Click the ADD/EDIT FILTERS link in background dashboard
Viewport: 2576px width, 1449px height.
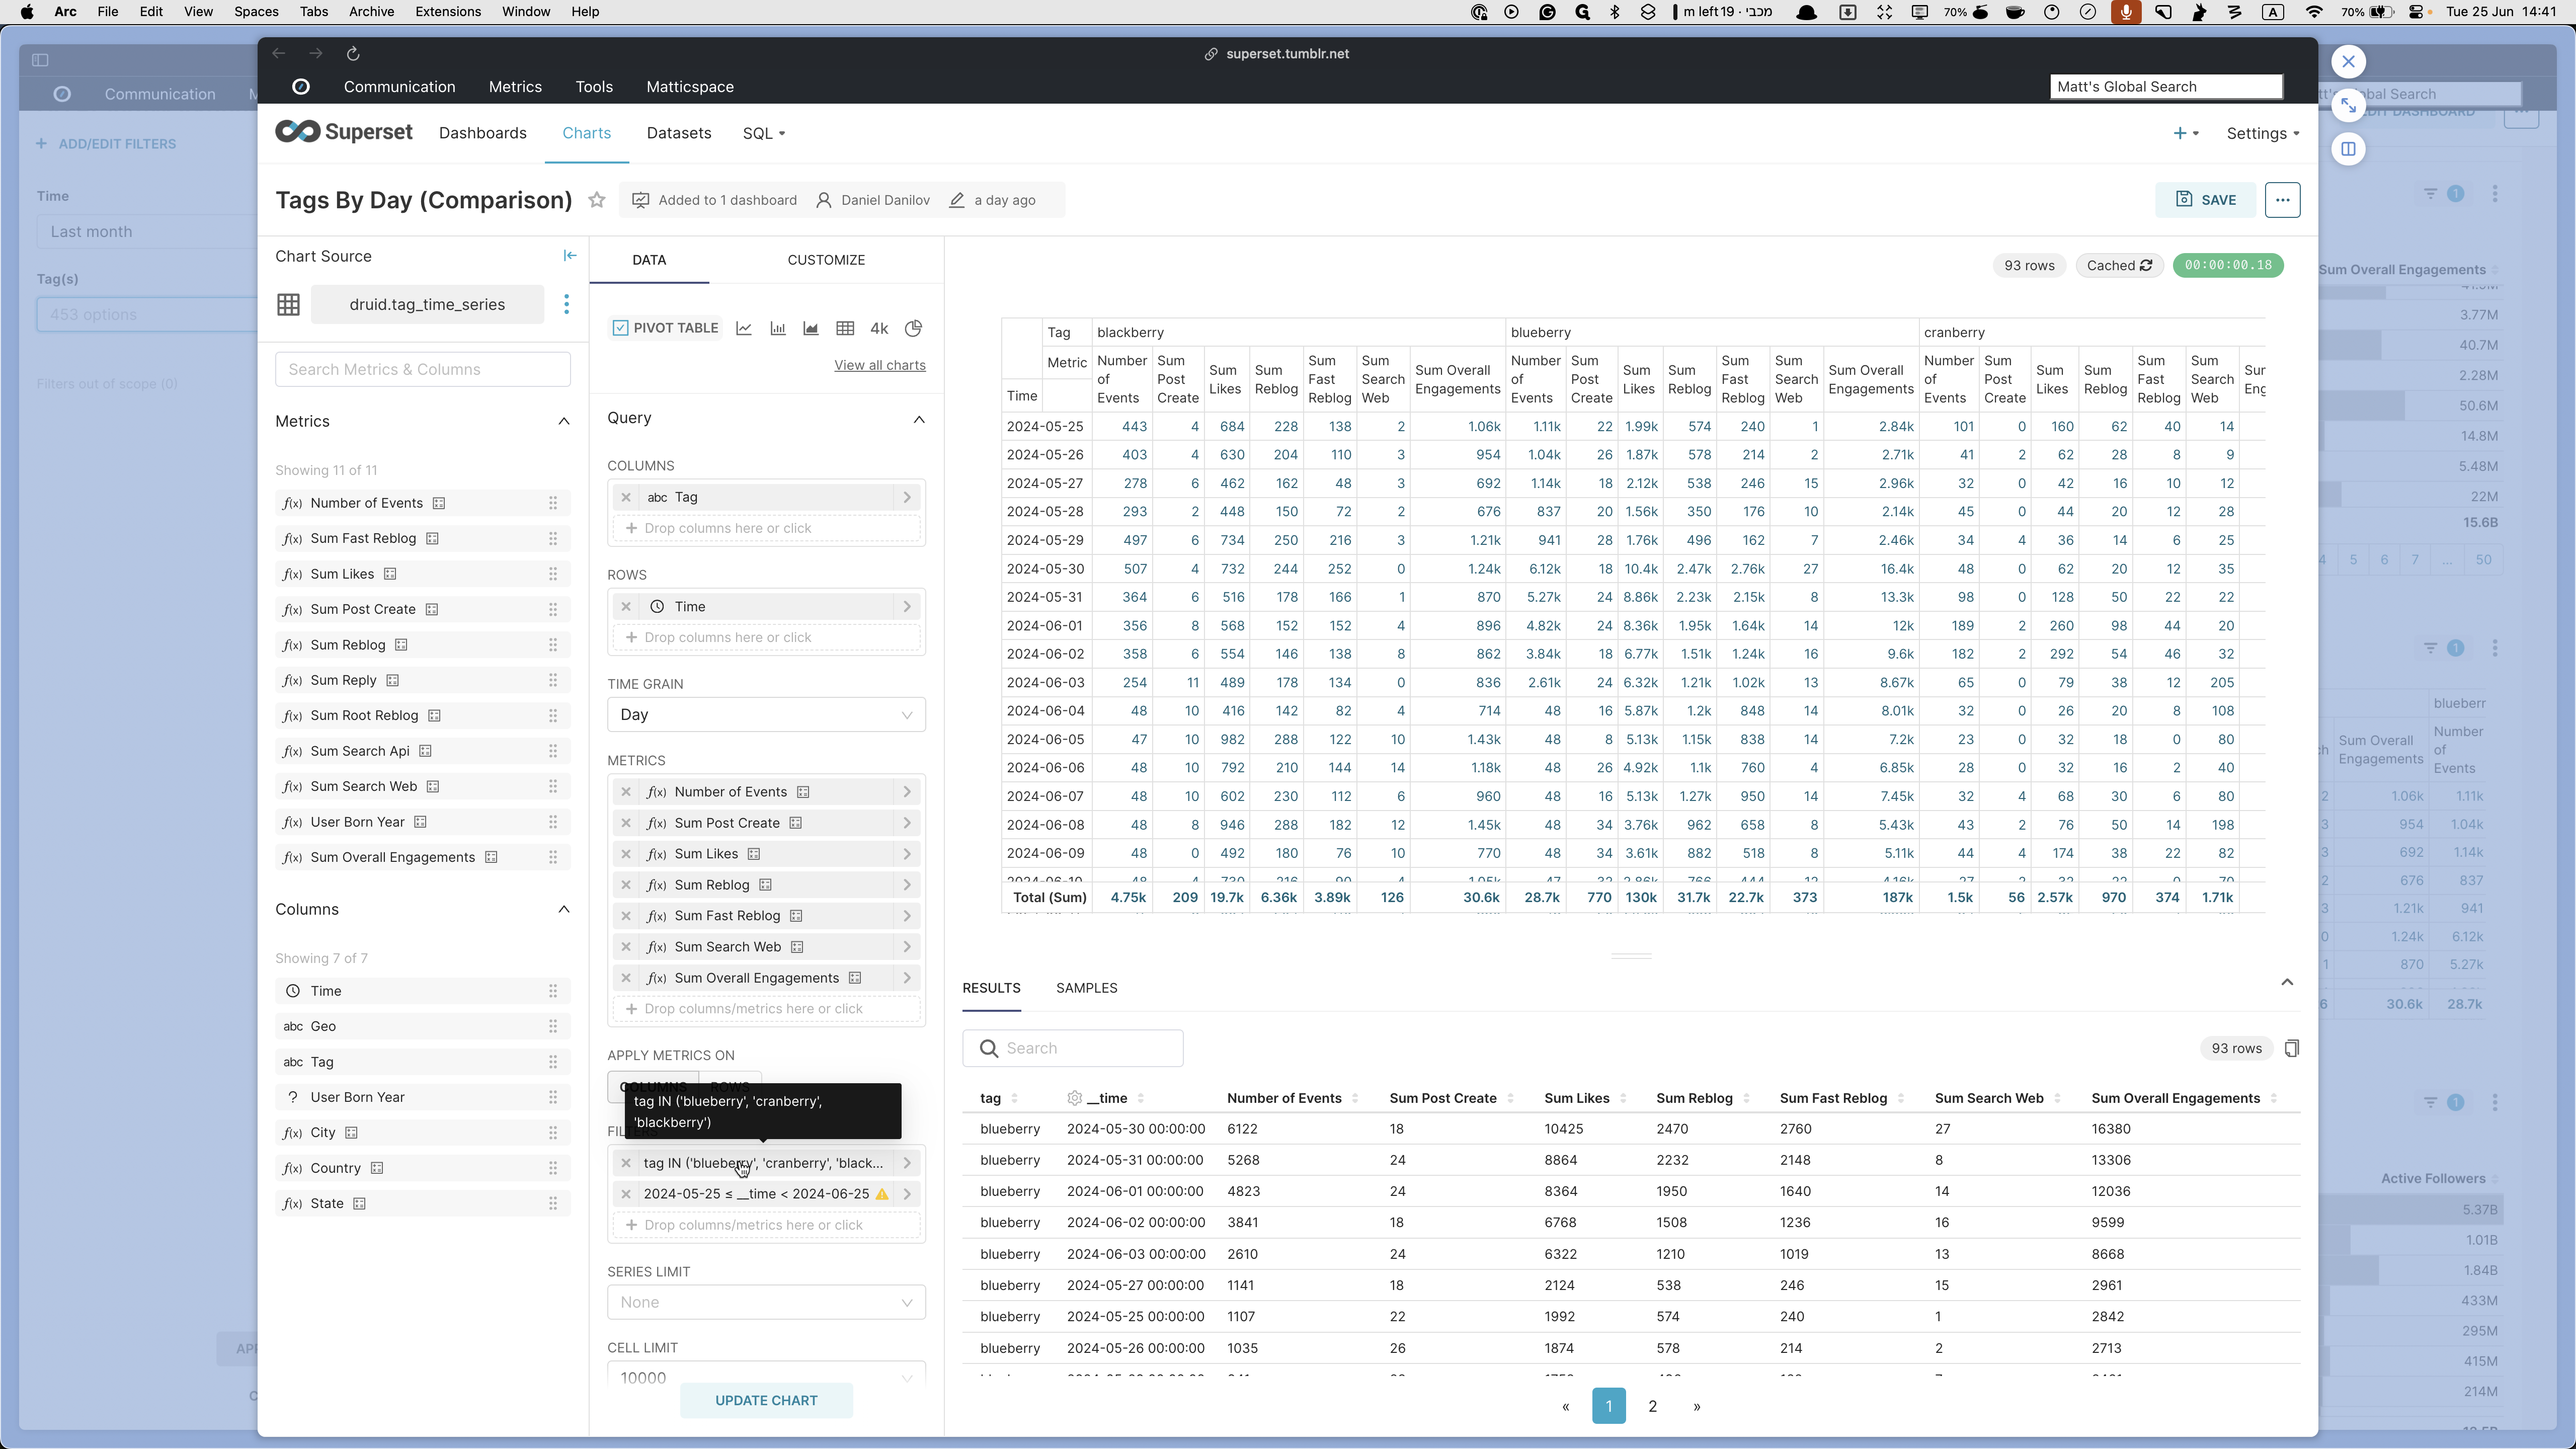point(106,144)
